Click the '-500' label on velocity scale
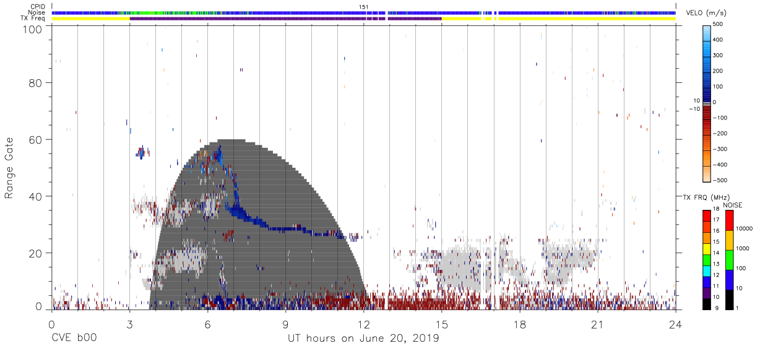Screen dimensions: 760x351 coord(719,180)
